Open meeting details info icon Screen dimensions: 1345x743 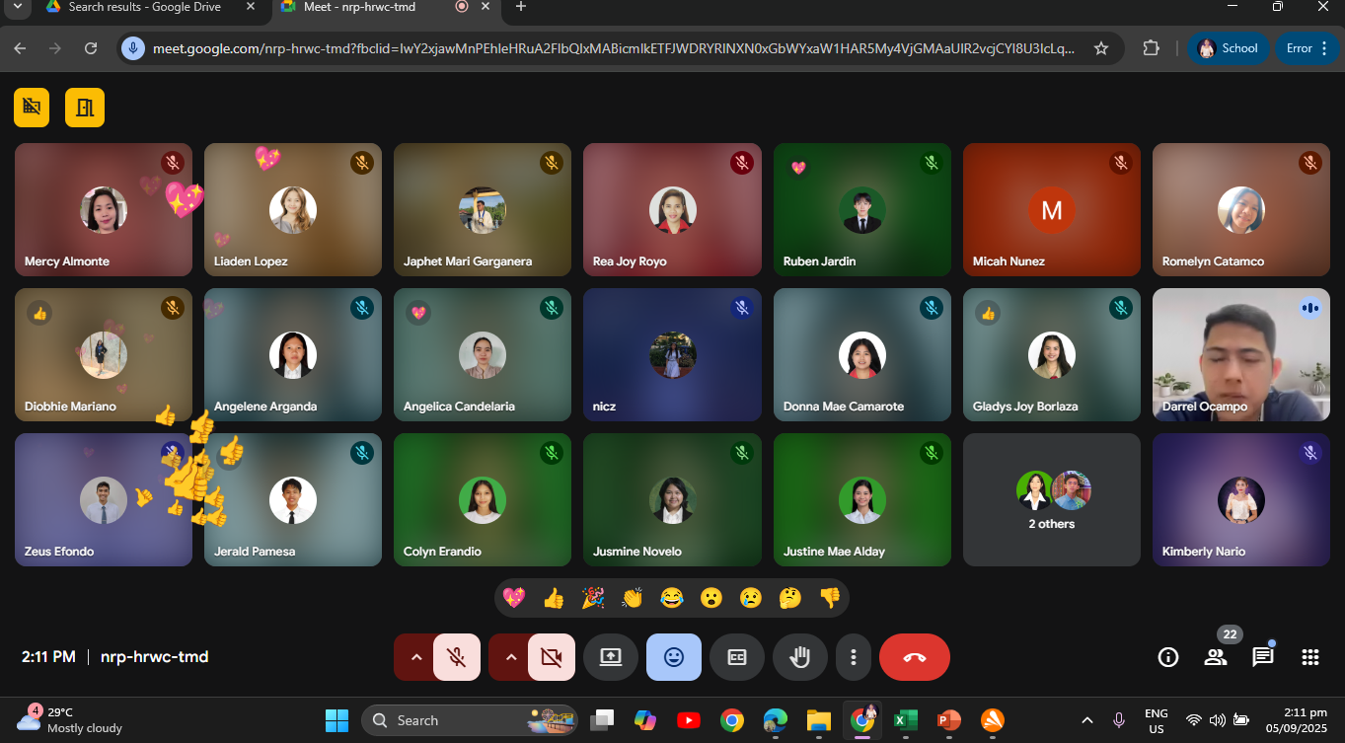click(1167, 657)
